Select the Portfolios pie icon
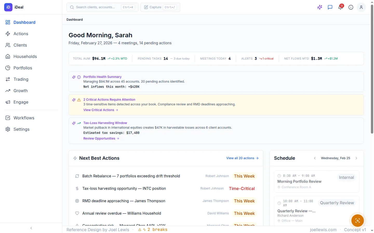 point(8,68)
